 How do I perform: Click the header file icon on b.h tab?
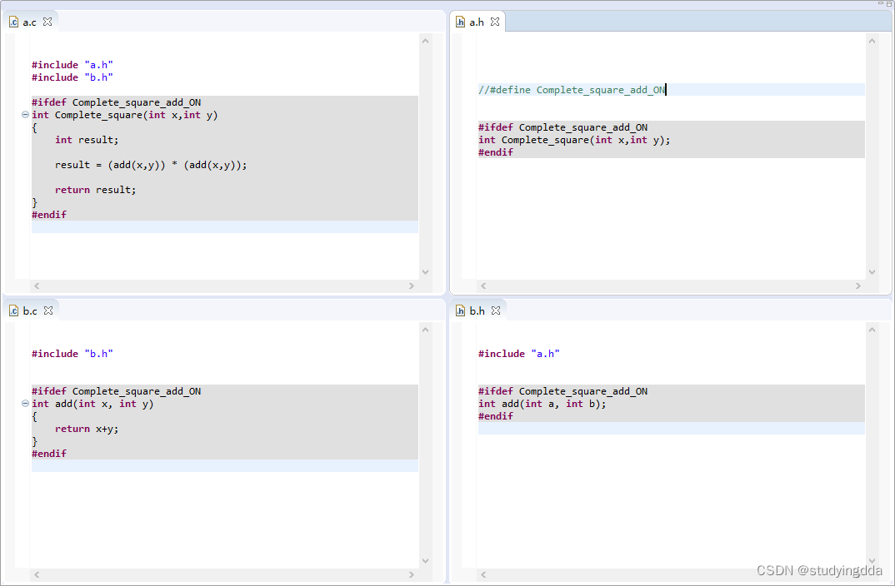[460, 310]
